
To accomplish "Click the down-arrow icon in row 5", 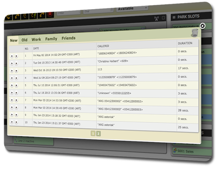I will click(x=16, y=86).
